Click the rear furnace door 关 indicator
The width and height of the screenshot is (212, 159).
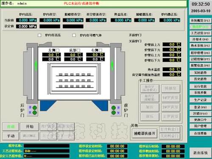coord(35,112)
